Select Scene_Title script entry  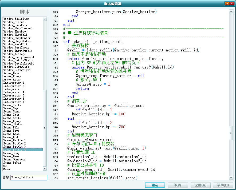[12, 105]
